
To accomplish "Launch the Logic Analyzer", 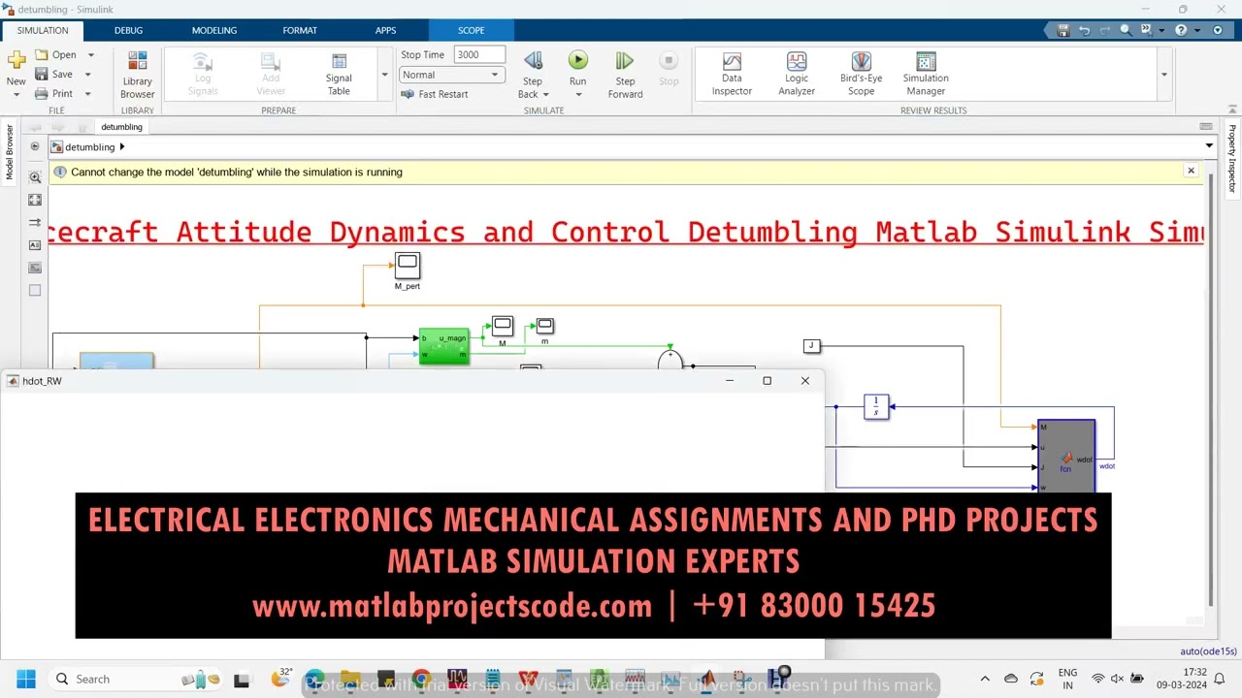I will [797, 75].
